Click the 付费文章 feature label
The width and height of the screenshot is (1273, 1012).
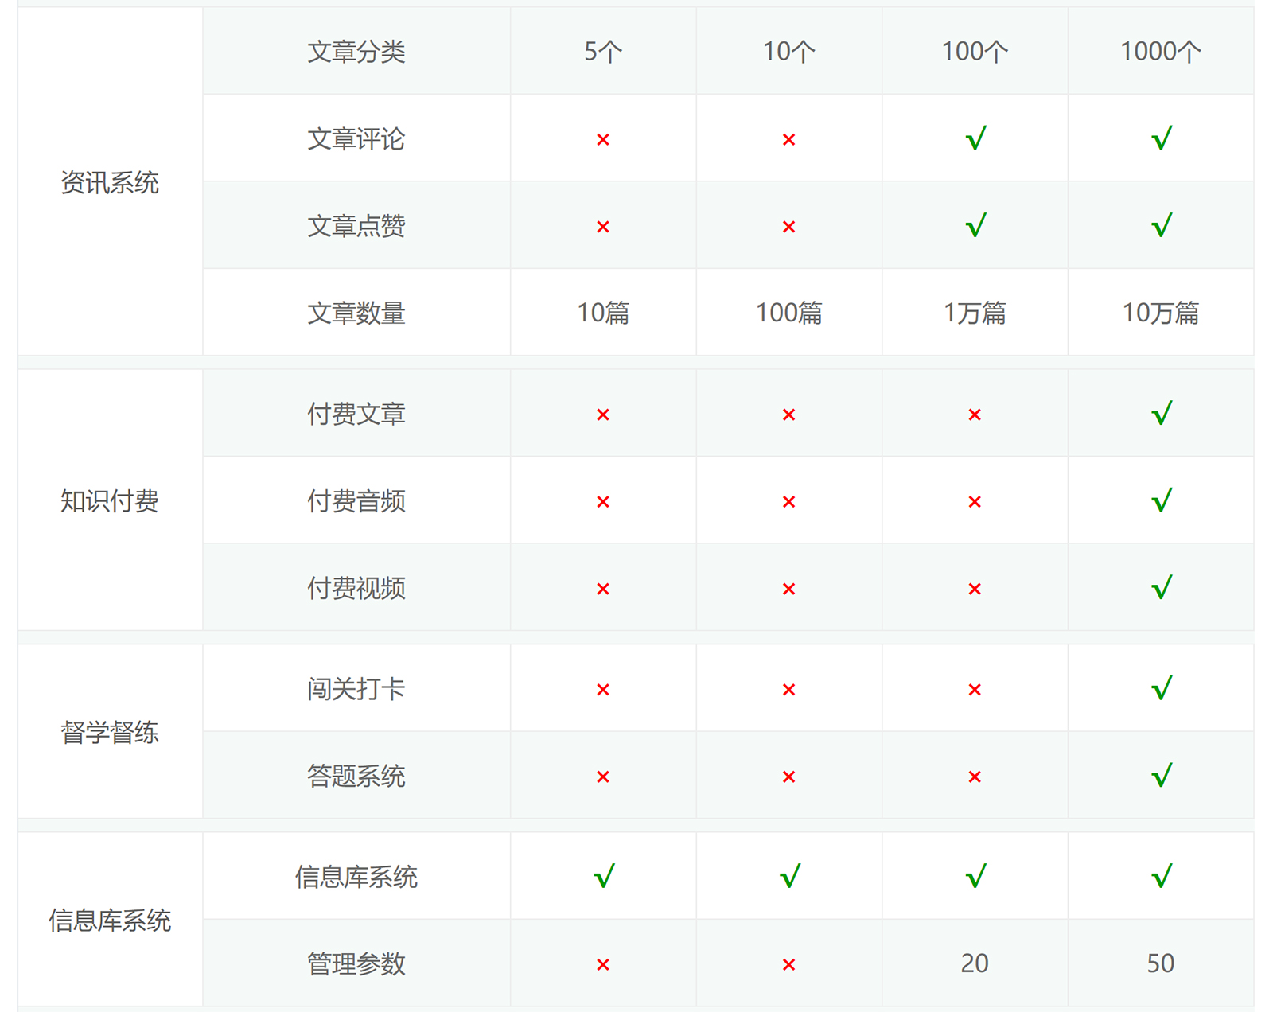(356, 414)
